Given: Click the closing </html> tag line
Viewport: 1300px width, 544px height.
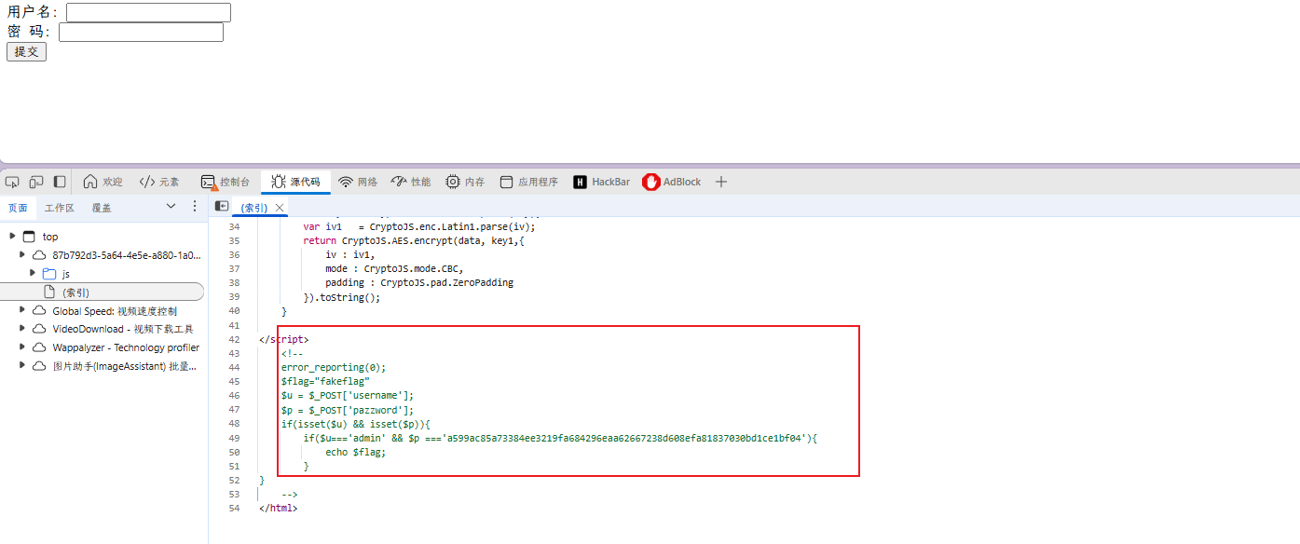Looking at the screenshot, I should (x=278, y=508).
